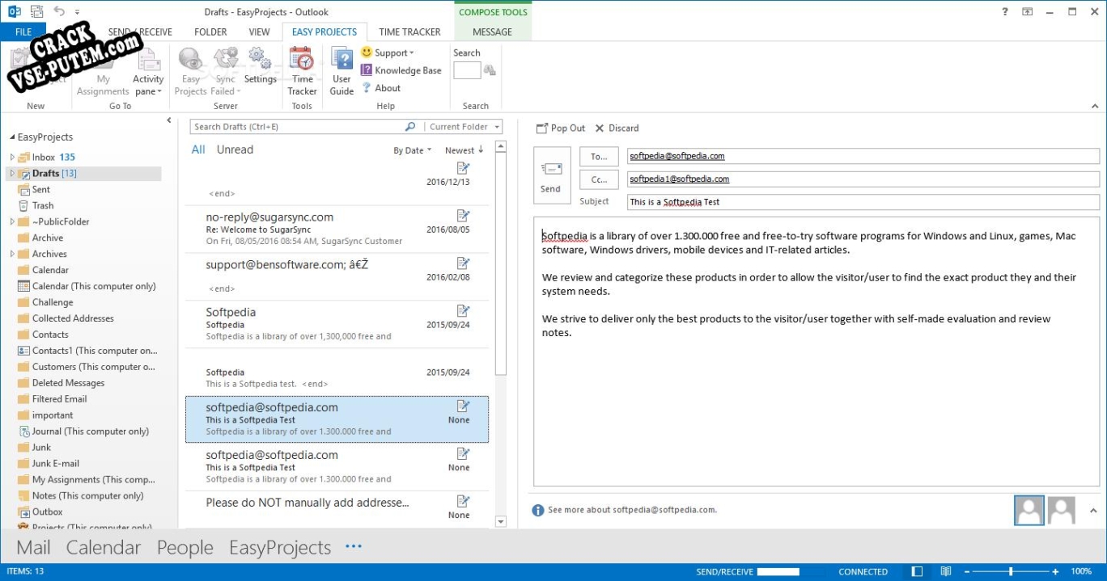Pop Out the draft message

tap(561, 128)
